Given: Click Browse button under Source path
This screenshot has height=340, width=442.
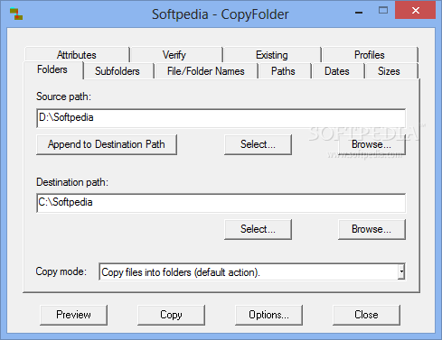Looking at the screenshot, I should tap(371, 144).
